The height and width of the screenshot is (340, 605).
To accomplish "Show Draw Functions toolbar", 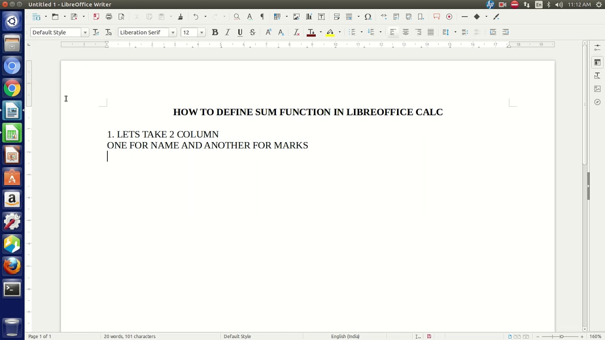I will [x=496, y=17].
